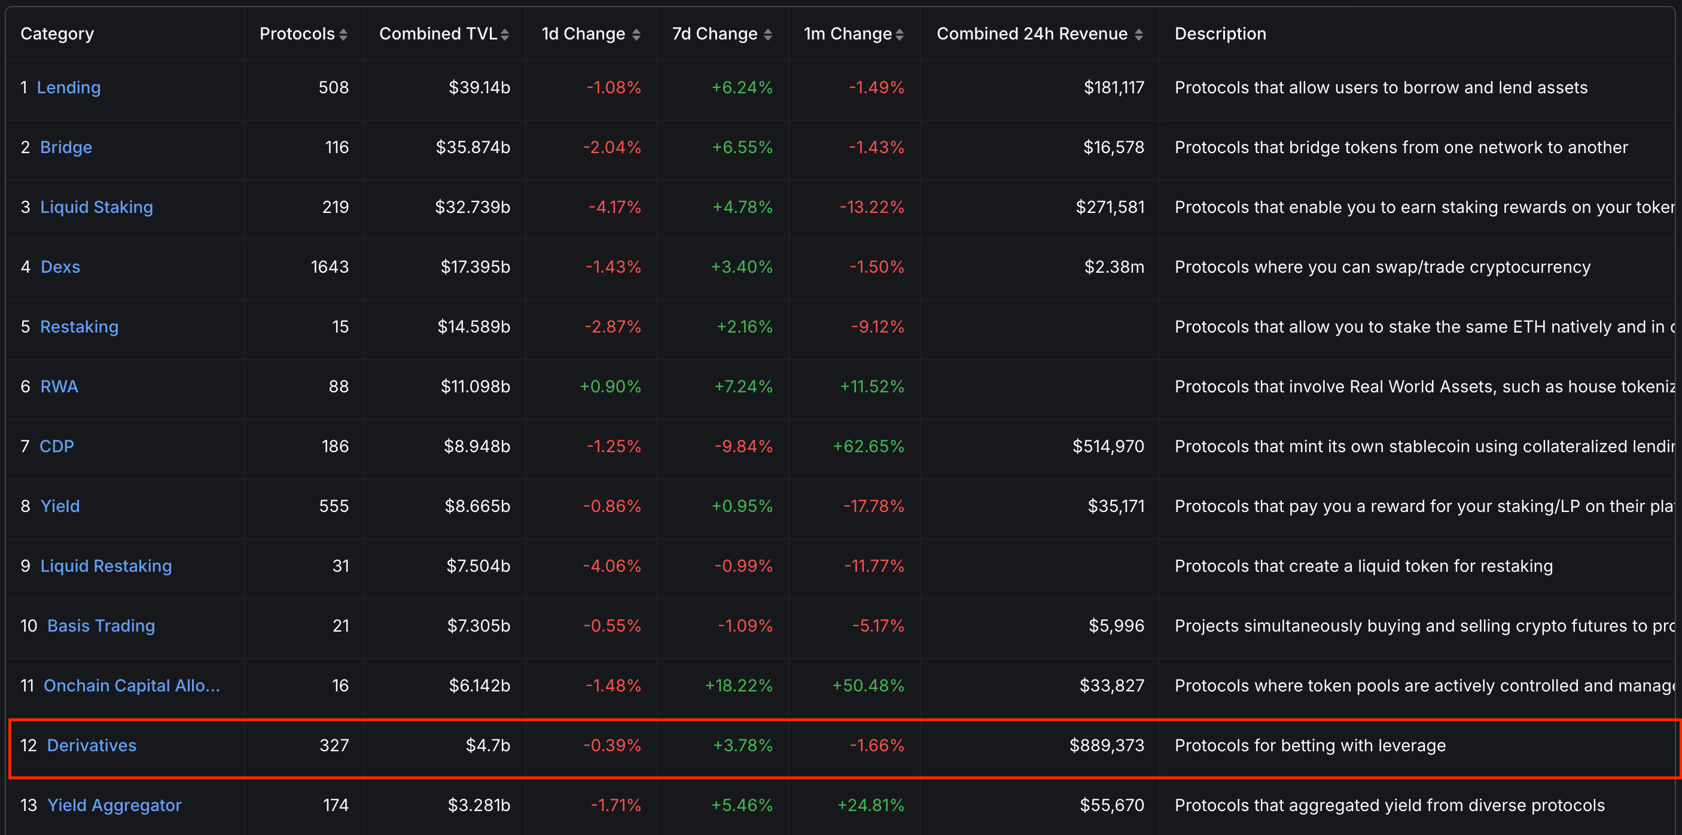1682x835 pixels.
Task: Open the Restaking category
Action: (79, 327)
